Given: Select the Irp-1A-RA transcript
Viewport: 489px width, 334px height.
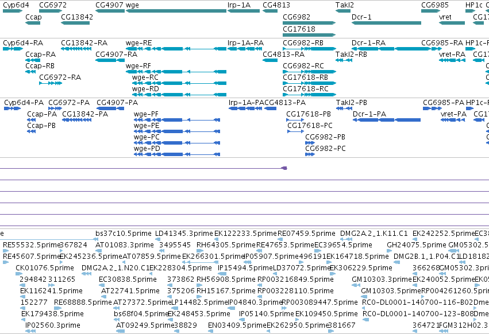Looking at the screenshot, I should pos(245,49).
